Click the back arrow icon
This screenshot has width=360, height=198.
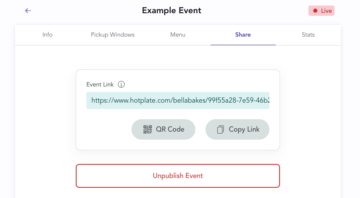coord(28,11)
